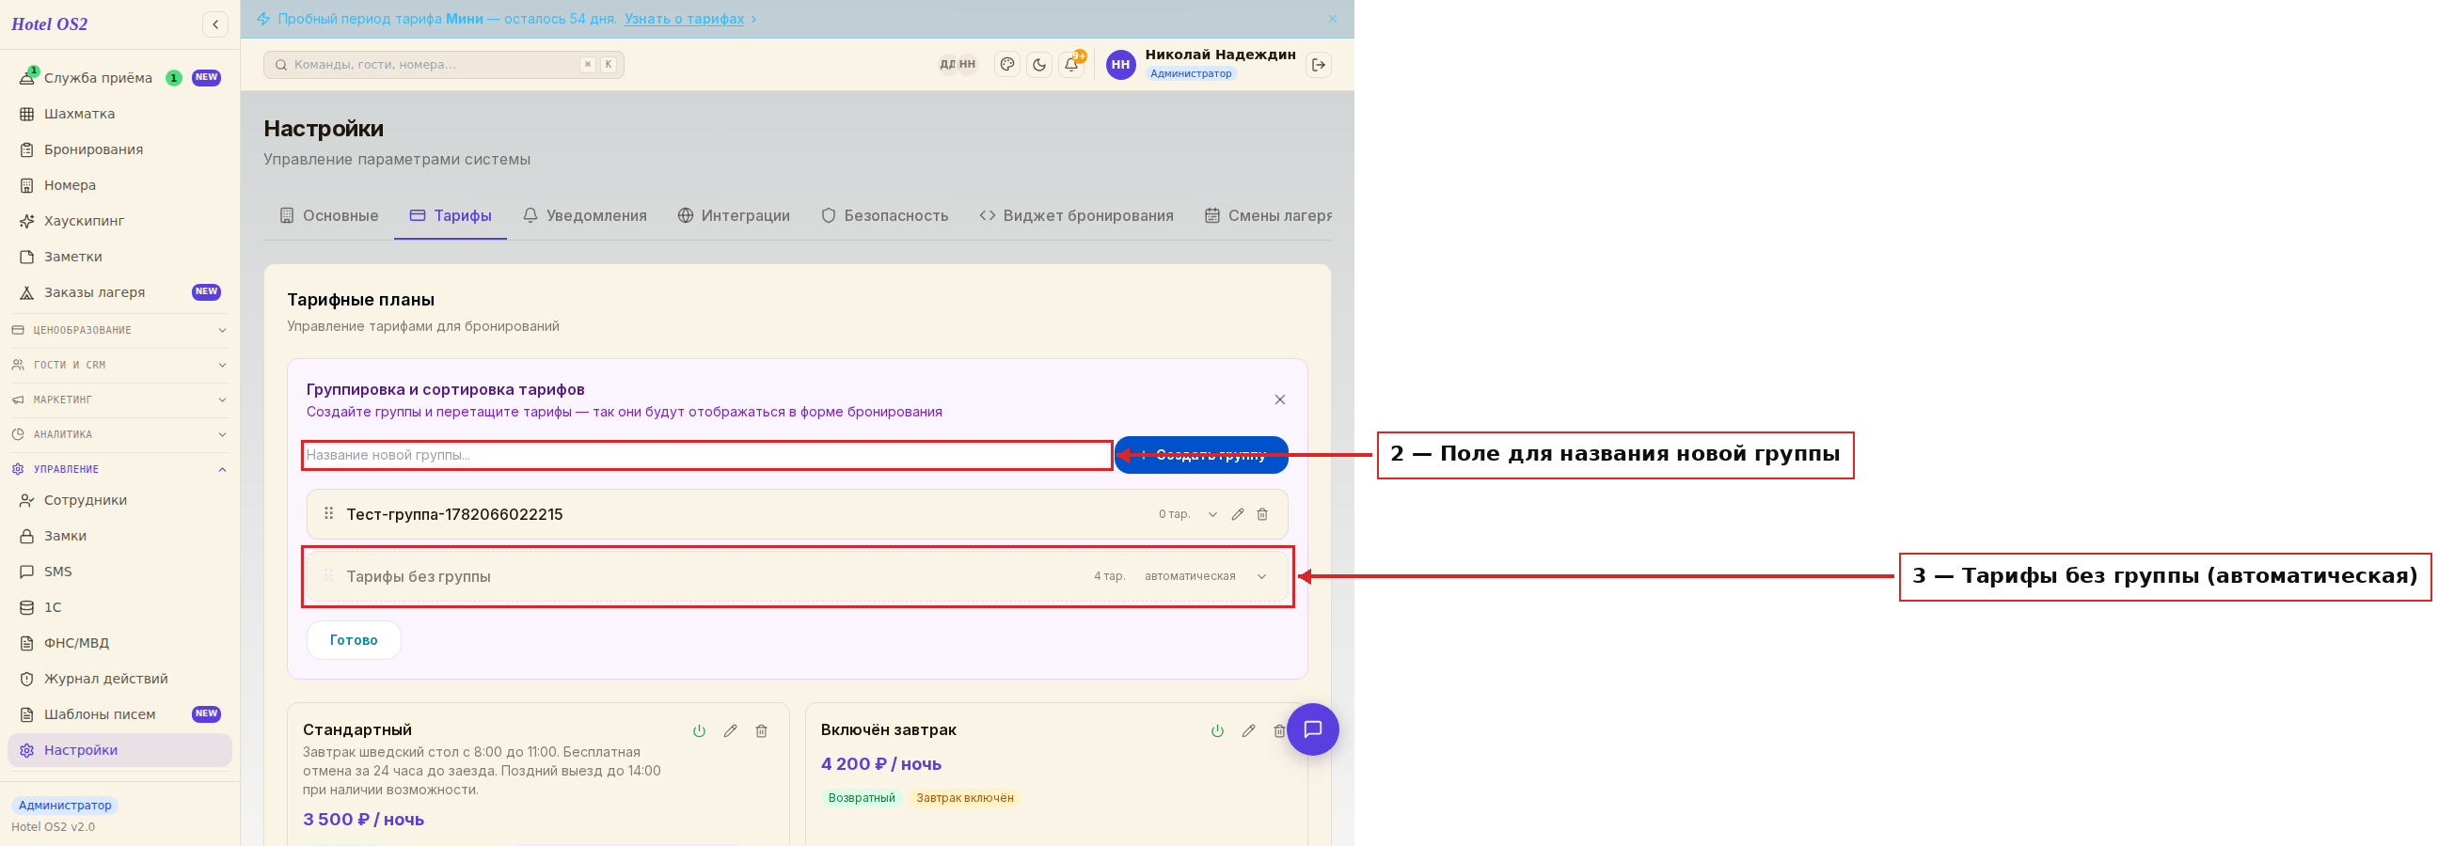Toggle dark mode moon icon
This screenshot has height=846, width=2454.
[x=1039, y=65]
